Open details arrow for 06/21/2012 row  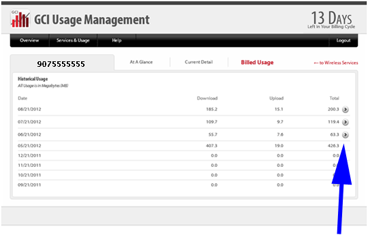point(346,135)
